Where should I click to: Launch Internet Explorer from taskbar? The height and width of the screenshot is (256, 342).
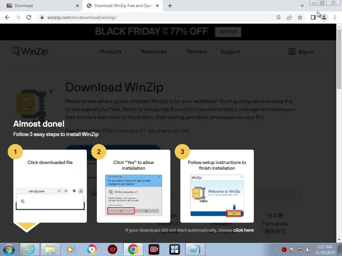[x=30, y=249]
